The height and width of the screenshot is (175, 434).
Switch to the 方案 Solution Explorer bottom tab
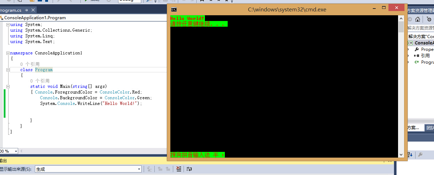(415, 128)
